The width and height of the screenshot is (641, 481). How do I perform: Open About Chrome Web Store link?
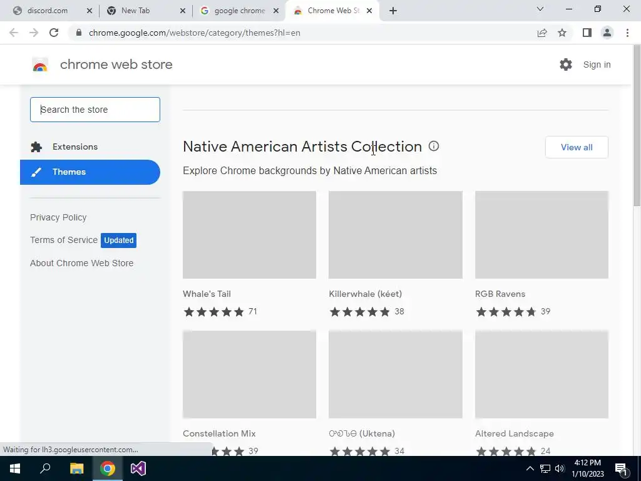(x=81, y=263)
